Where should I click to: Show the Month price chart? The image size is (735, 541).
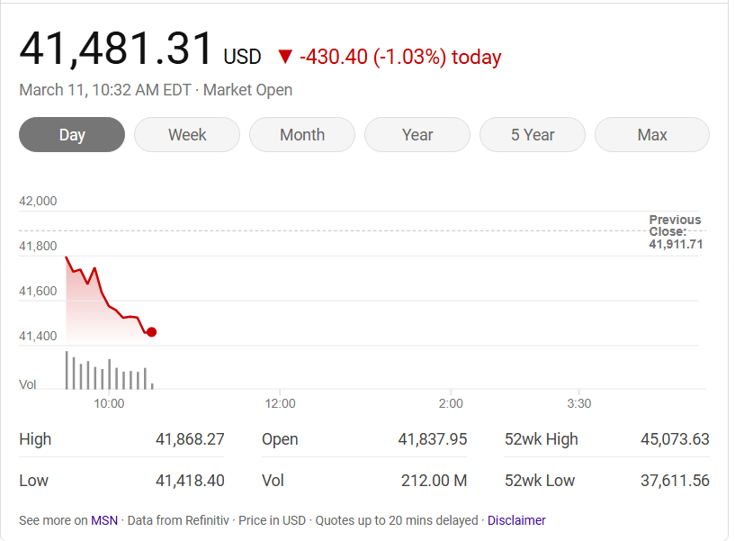pyautogui.click(x=302, y=135)
